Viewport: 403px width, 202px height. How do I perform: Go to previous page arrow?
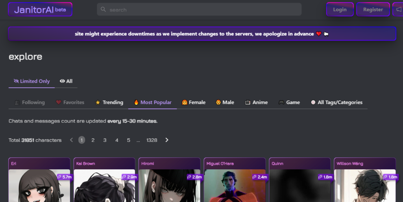pos(71,140)
